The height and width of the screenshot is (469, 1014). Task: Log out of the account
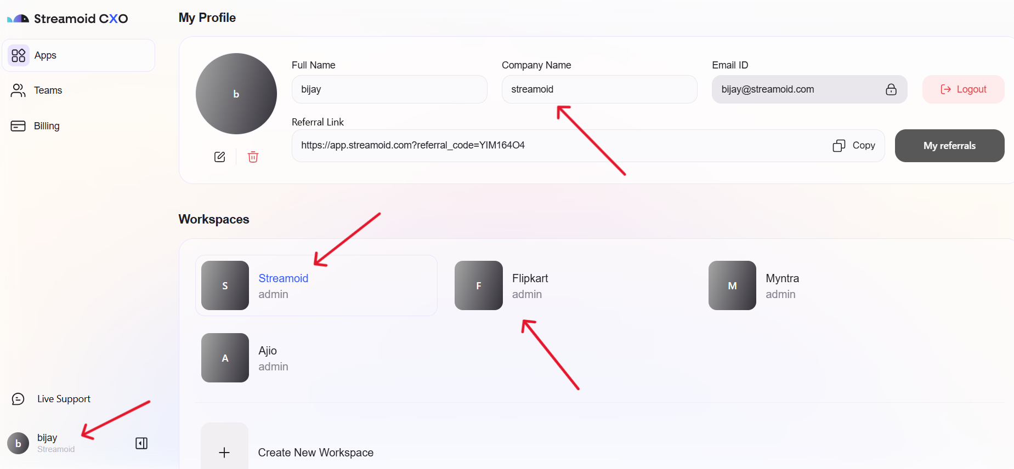point(963,89)
